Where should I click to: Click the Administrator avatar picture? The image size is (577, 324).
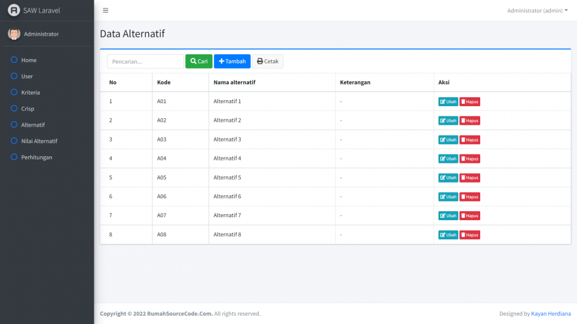click(x=14, y=34)
